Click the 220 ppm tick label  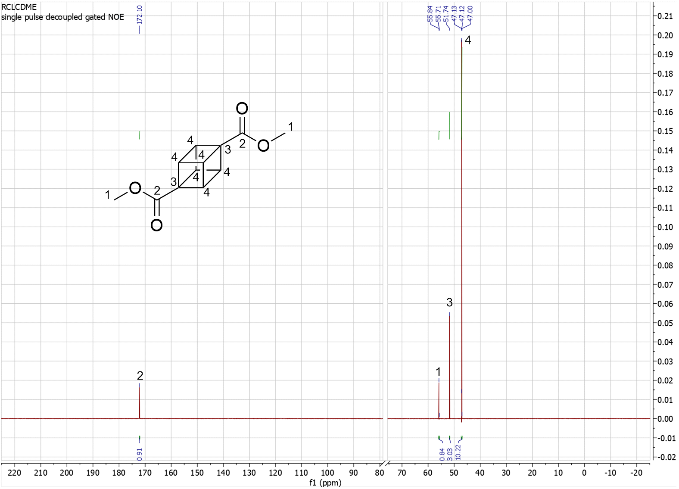tap(15, 473)
